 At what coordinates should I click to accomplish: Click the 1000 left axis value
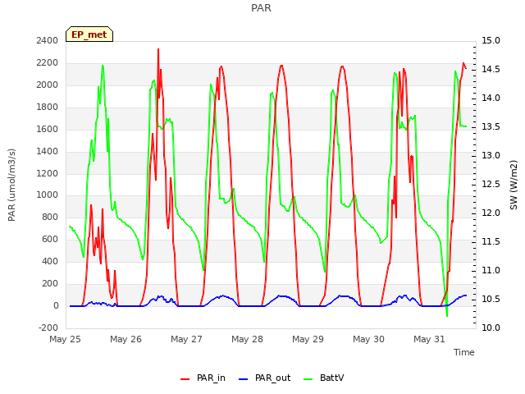coord(48,195)
